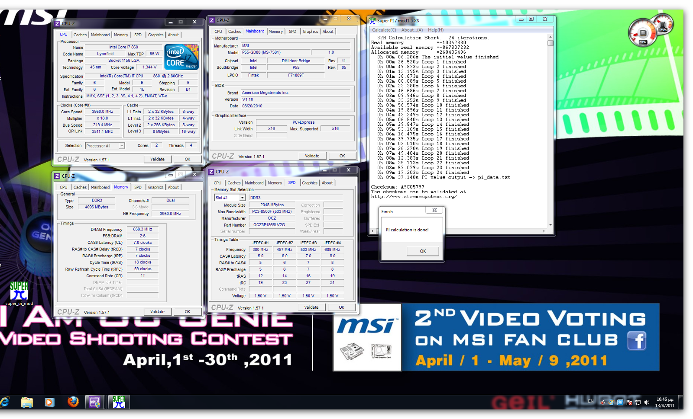The height and width of the screenshot is (419, 693).
Task: Open Firefox from the taskbar
Action: 73,402
